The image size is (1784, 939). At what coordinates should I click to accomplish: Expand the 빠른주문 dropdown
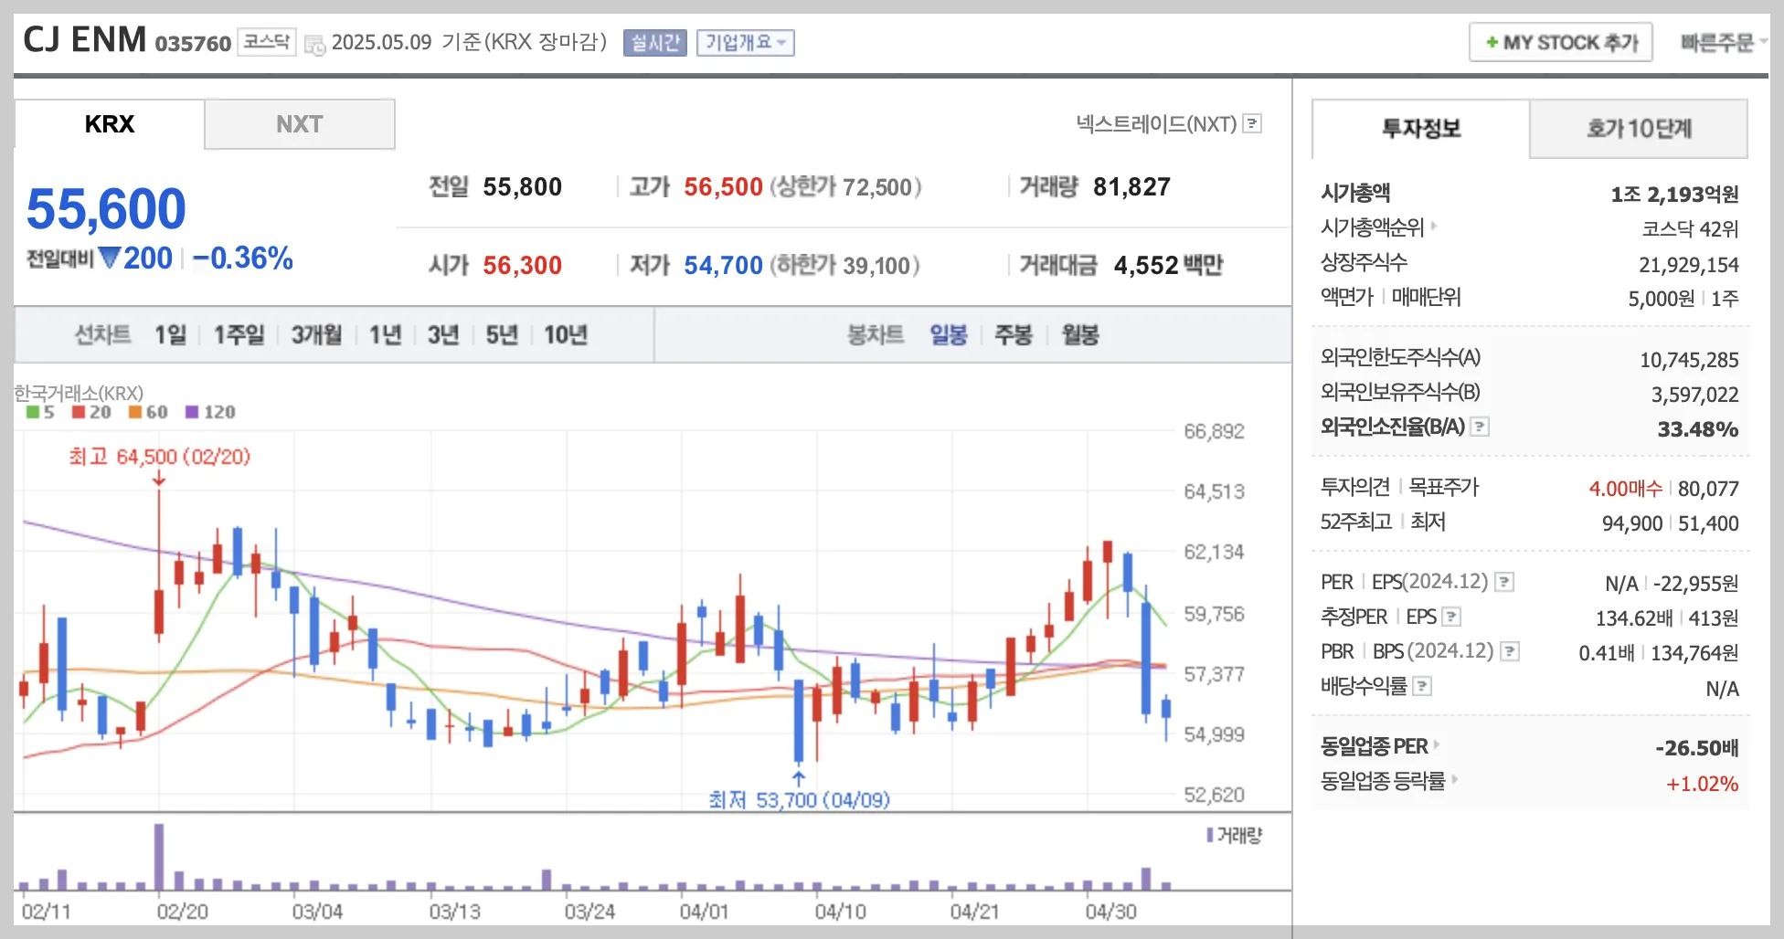[1724, 42]
